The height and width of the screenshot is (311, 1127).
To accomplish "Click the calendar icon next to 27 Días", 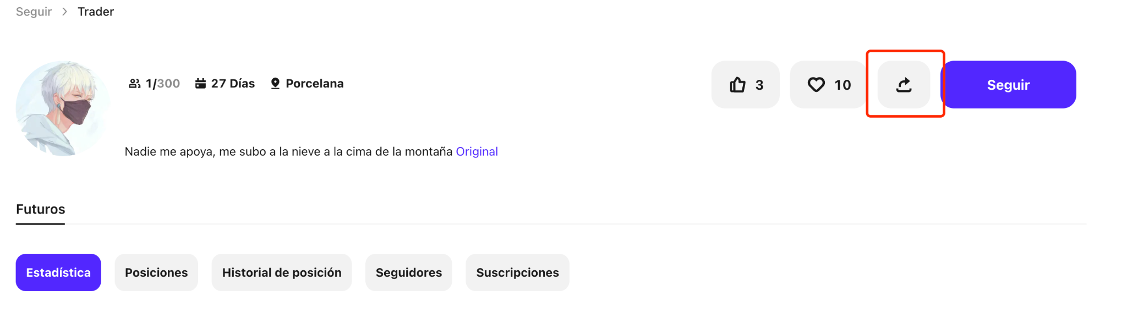I will coord(200,84).
